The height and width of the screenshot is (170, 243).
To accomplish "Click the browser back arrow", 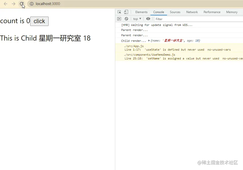I will [x=6, y=4].
